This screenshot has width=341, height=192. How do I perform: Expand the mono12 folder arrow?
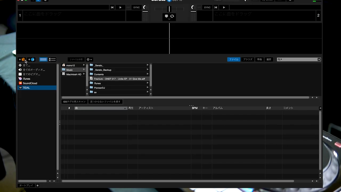(84, 65)
